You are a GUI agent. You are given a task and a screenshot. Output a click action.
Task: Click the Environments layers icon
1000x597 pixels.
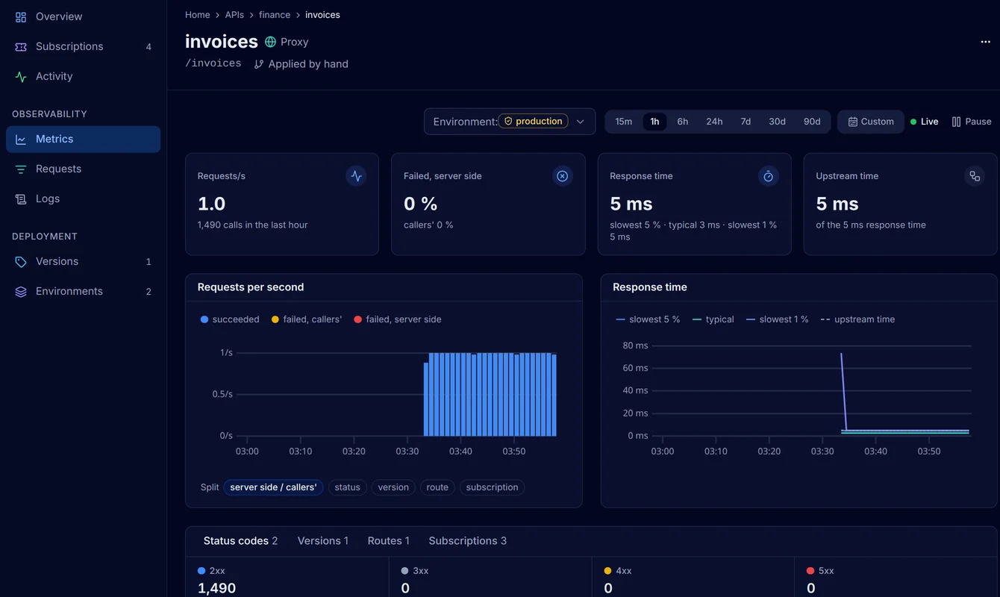(21, 291)
